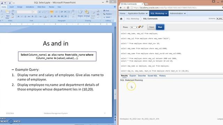Open the Rows count dropdown

tap(134, 27)
